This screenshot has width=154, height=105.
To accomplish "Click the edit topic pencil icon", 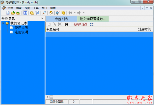I will pyautogui.click(x=54, y=24).
